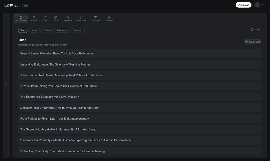
Task: Select title 'Train Smarter, Not Harder'
Action: click(140, 75)
